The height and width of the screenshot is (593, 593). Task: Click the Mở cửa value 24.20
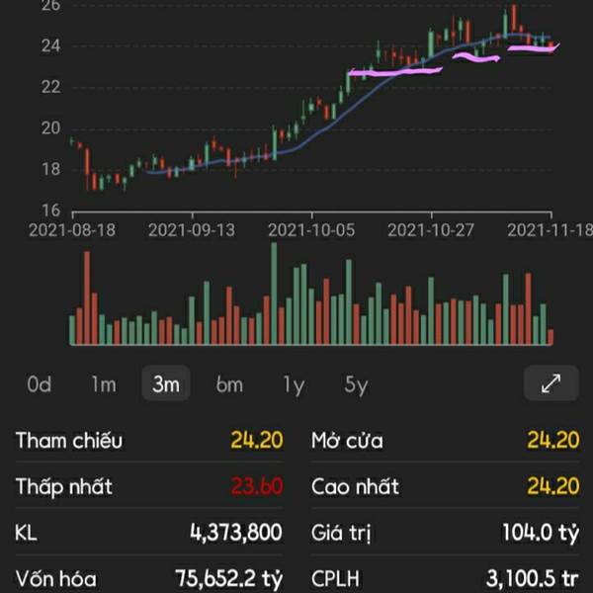[x=552, y=440]
